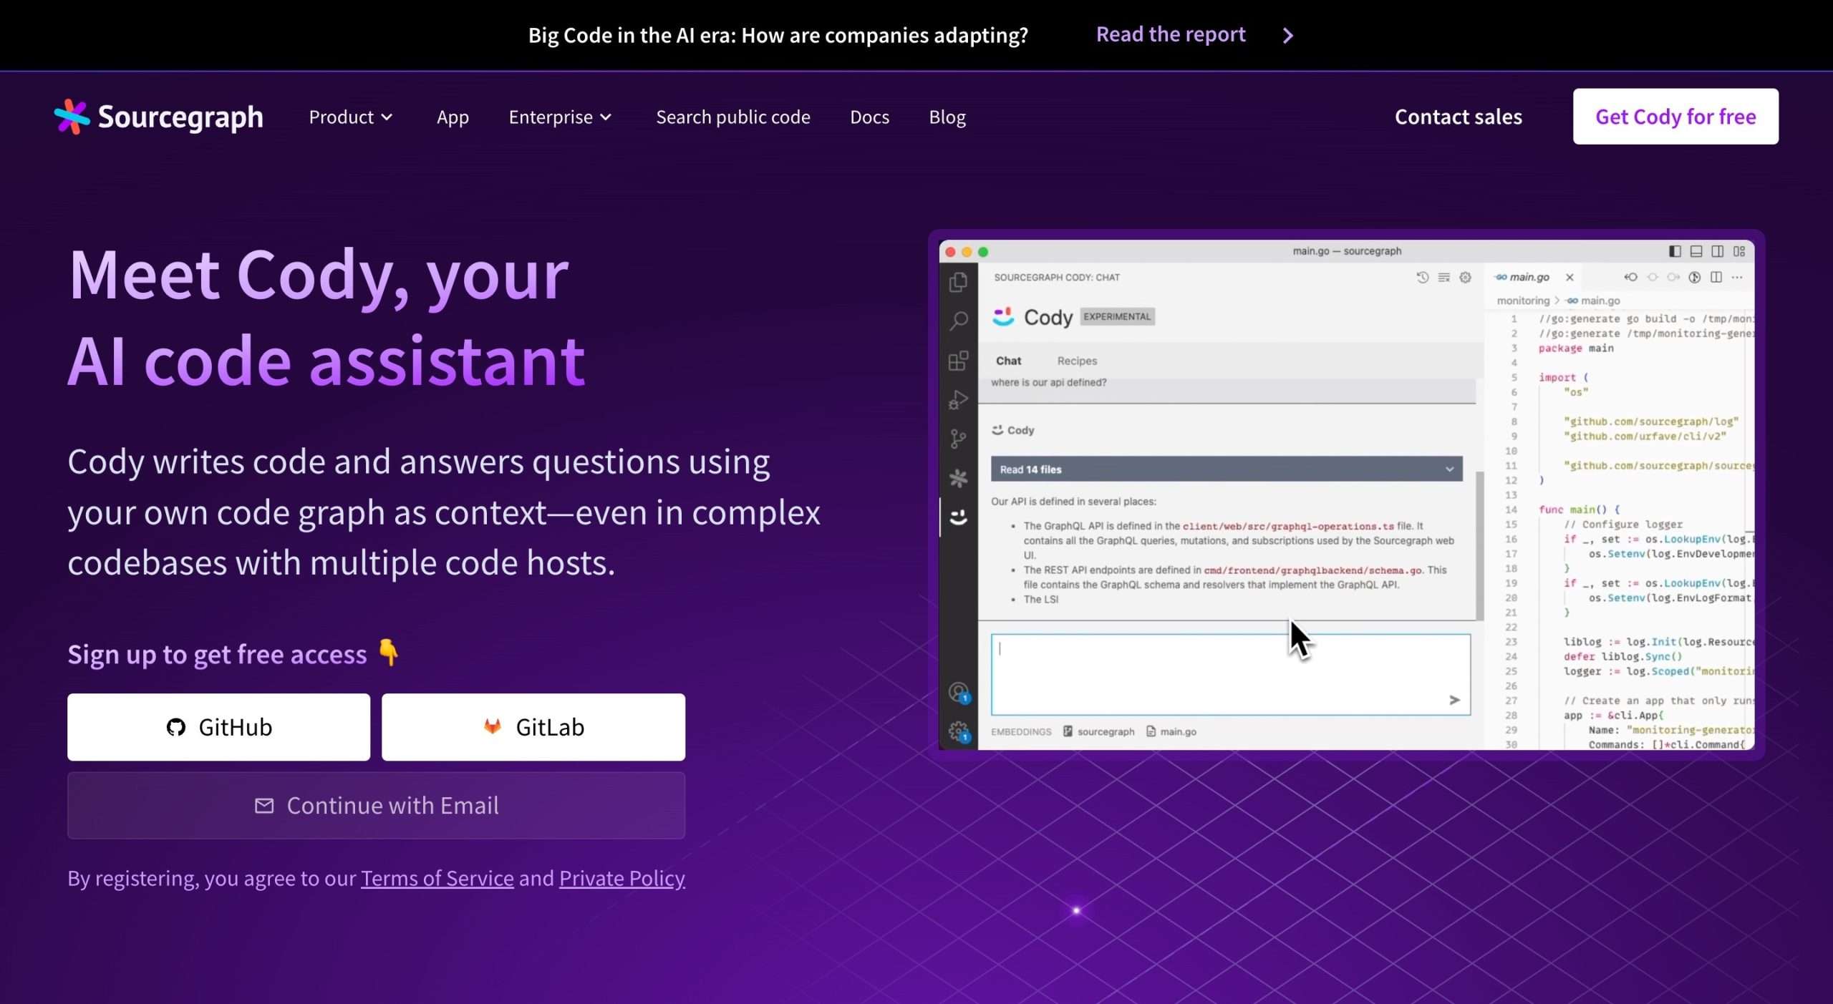Click the Sourcegraph logo

point(158,117)
